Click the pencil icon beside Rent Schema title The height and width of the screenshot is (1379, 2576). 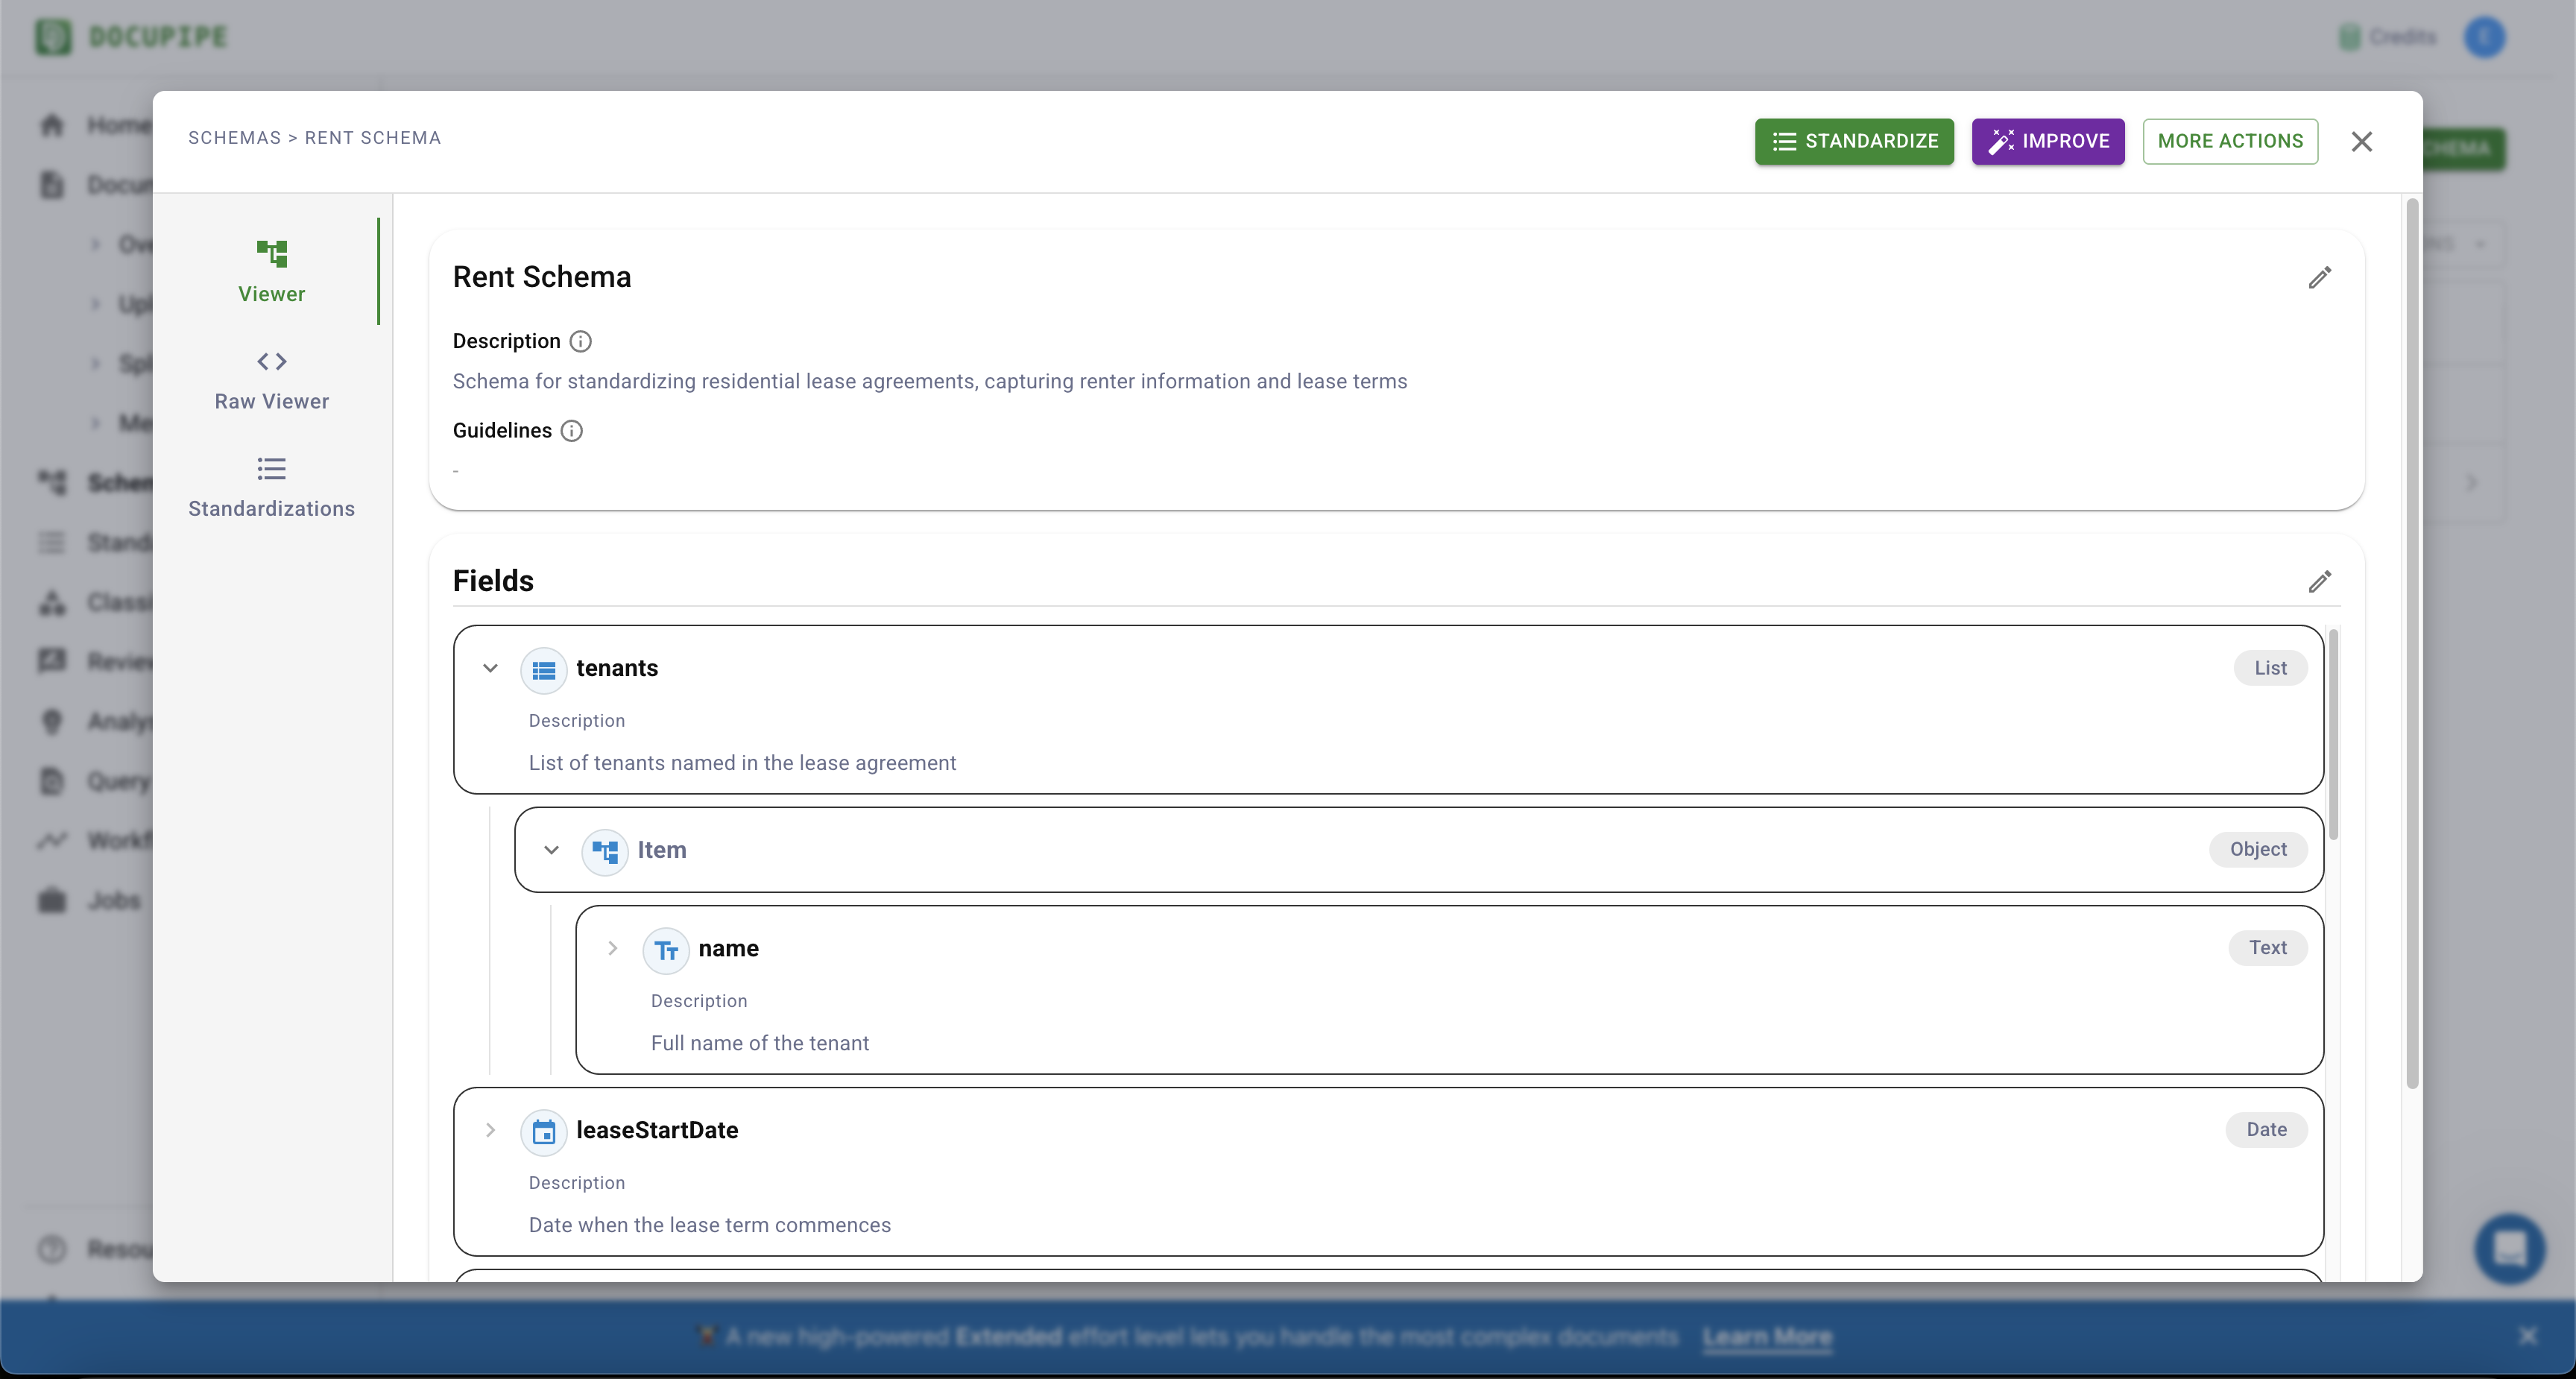tap(2319, 277)
